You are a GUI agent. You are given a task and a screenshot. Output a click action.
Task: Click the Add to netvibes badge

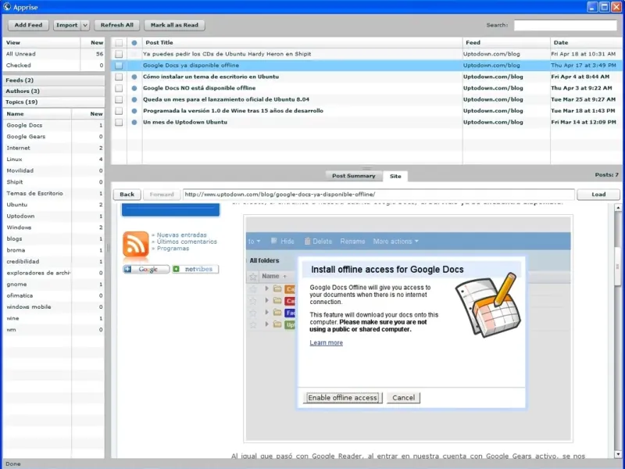[x=195, y=269]
